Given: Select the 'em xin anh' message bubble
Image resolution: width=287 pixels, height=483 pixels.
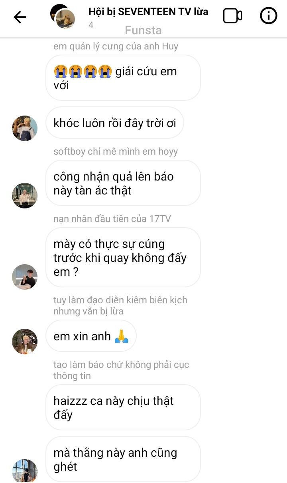Looking at the screenshot, I should tap(91, 336).
